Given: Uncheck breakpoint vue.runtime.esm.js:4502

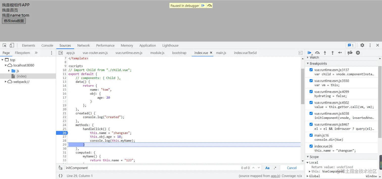Looking at the screenshot, I should pyautogui.click(x=311, y=102).
